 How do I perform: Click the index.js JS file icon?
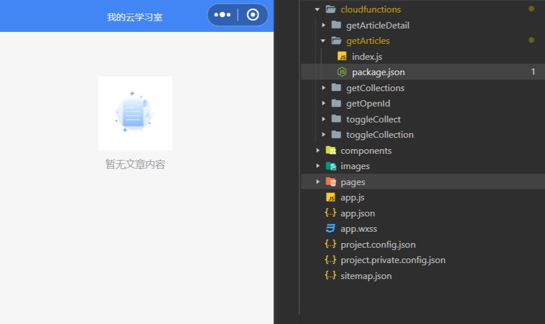click(x=342, y=56)
